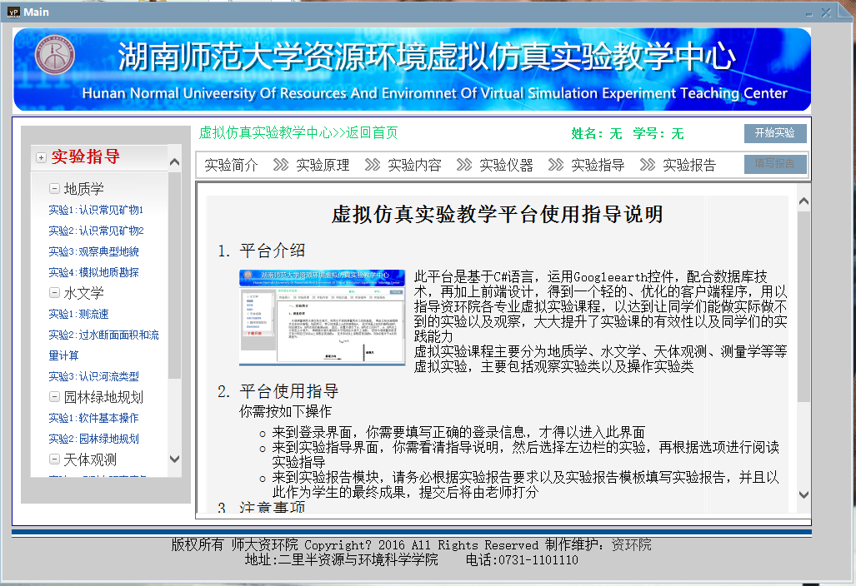
Task: Click the 填写报告 button
Action: [x=774, y=163]
